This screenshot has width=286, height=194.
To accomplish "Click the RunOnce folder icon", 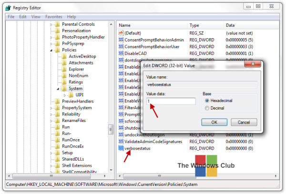I will coord(57,140).
